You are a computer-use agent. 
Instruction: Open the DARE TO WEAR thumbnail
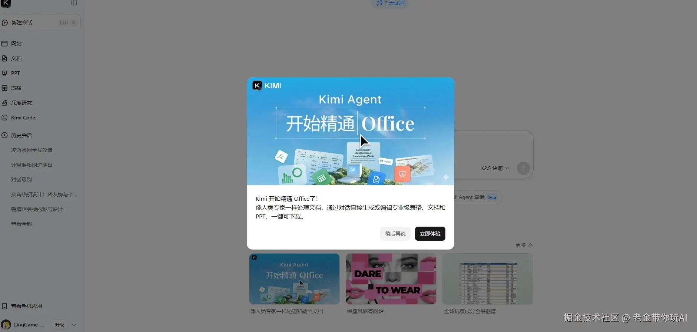pos(391,279)
